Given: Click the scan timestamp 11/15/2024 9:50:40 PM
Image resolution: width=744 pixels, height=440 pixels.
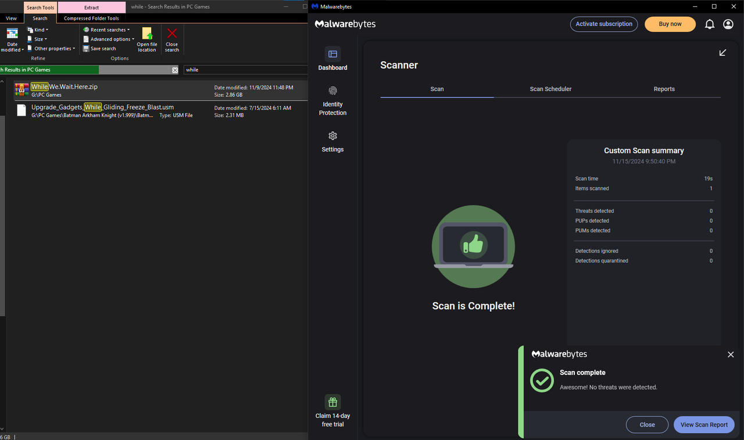Looking at the screenshot, I should pyautogui.click(x=643, y=161).
